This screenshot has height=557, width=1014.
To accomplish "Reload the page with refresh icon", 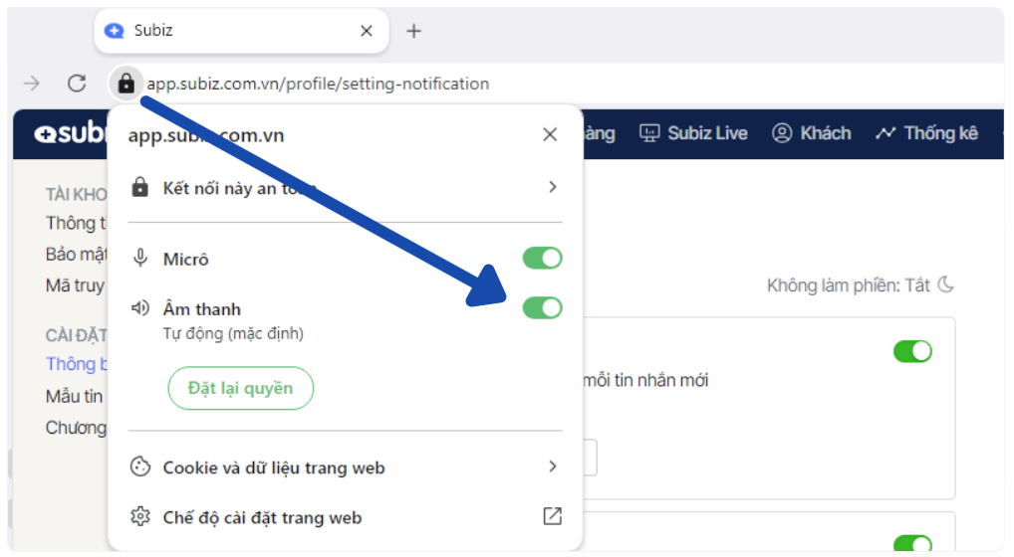I will (x=77, y=84).
